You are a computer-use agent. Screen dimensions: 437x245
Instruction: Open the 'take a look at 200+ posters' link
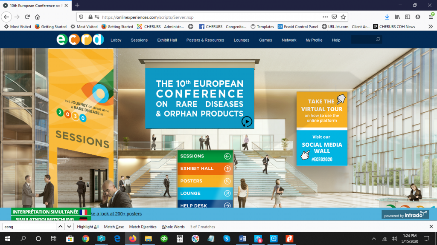pyautogui.click(x=115, y=214)
